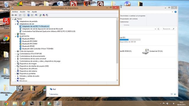Click the BLUETOOTH category icon
Screen dimensions: 189x106
point(18,36)
